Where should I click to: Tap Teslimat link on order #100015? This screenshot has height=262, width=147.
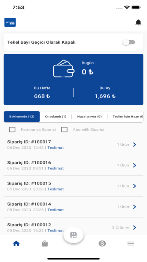click(55, 189)
